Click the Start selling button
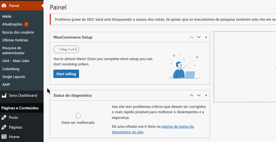The image size is (276, 142). click(66, 74)
